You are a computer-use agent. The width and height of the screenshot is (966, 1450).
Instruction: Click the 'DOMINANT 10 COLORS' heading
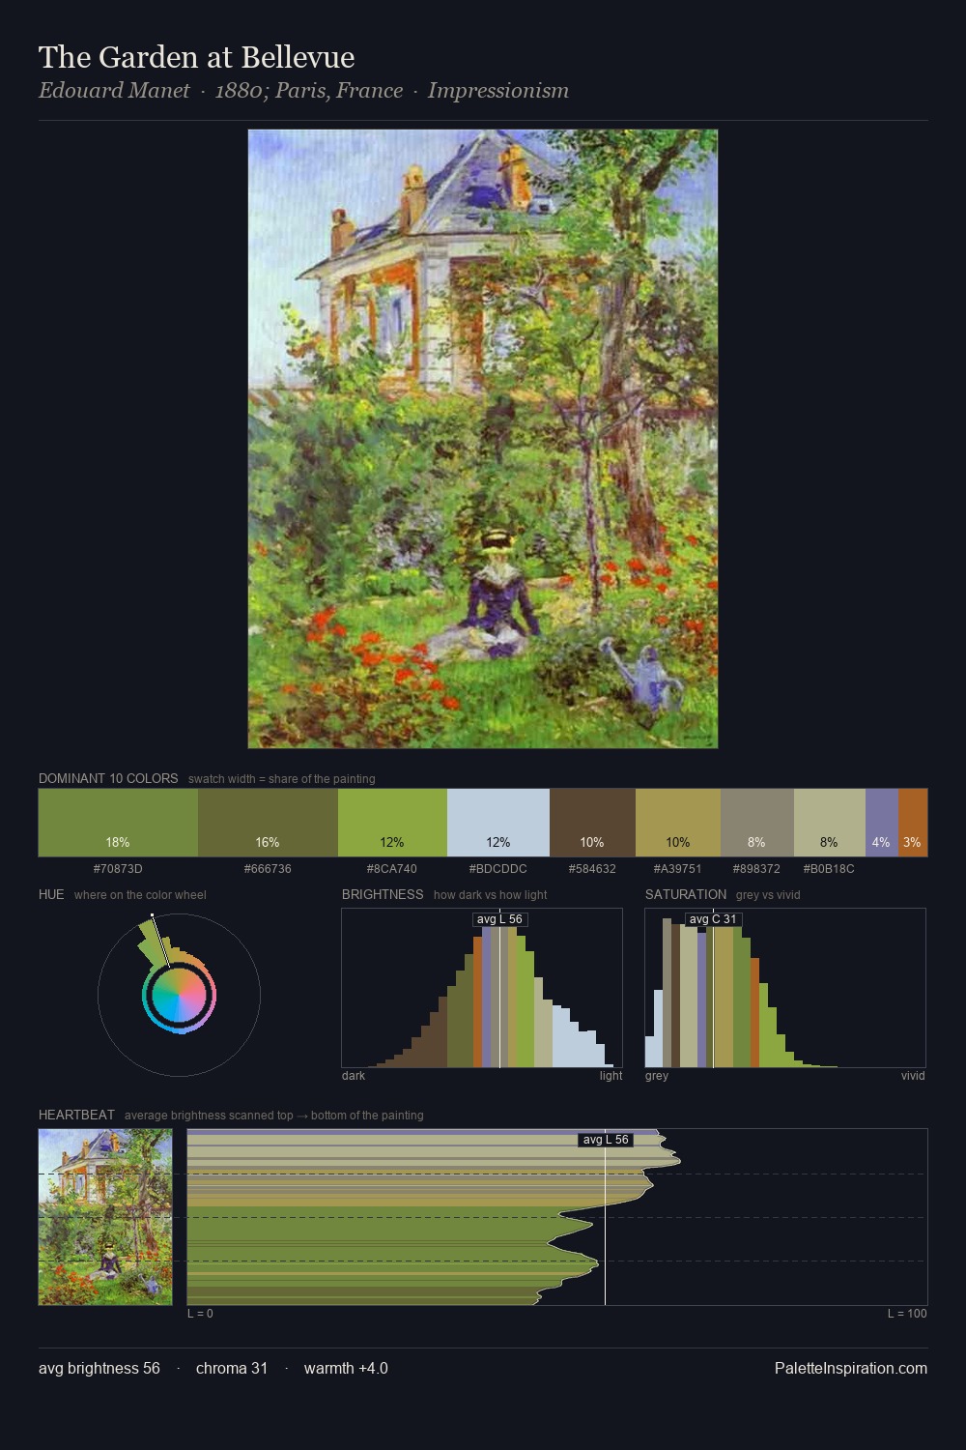(108, 778)
